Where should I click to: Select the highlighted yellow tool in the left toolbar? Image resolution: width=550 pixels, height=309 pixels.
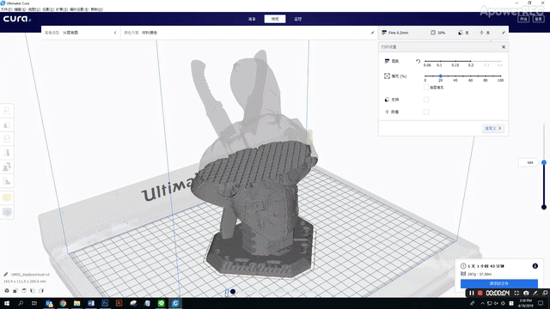pos(7,197)
